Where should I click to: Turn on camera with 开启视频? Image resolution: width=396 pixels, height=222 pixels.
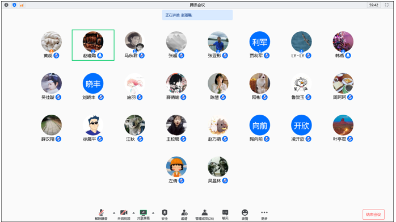124,215
